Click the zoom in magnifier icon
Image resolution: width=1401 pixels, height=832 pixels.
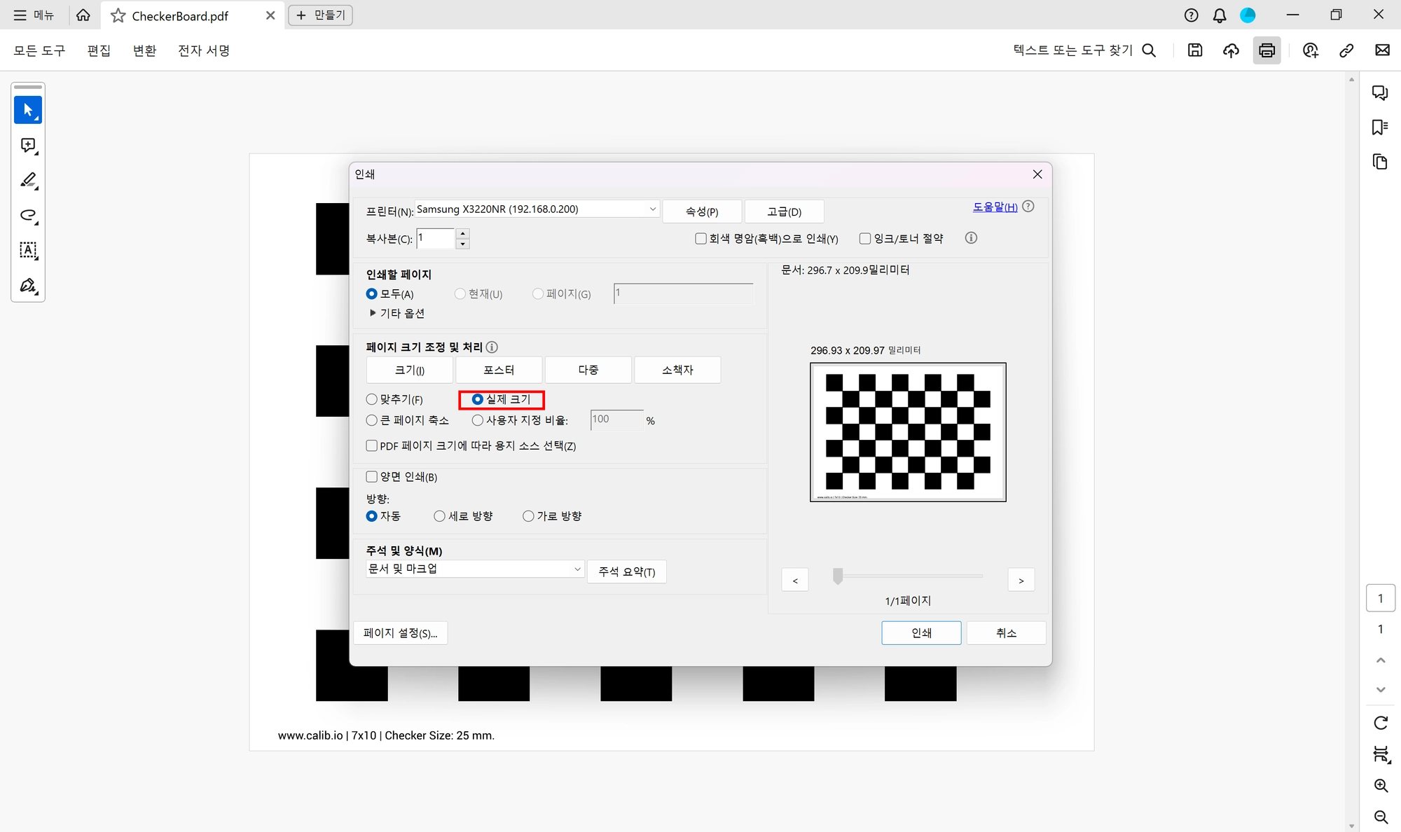pos(1381,786)
